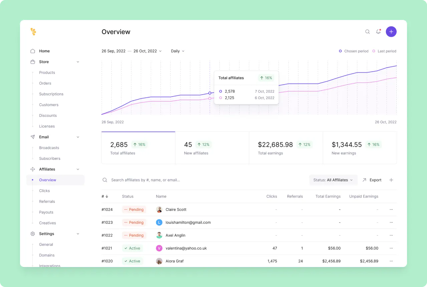Open Email using its paper plane icon
The image size is (427, 287).
click(33, 137)
